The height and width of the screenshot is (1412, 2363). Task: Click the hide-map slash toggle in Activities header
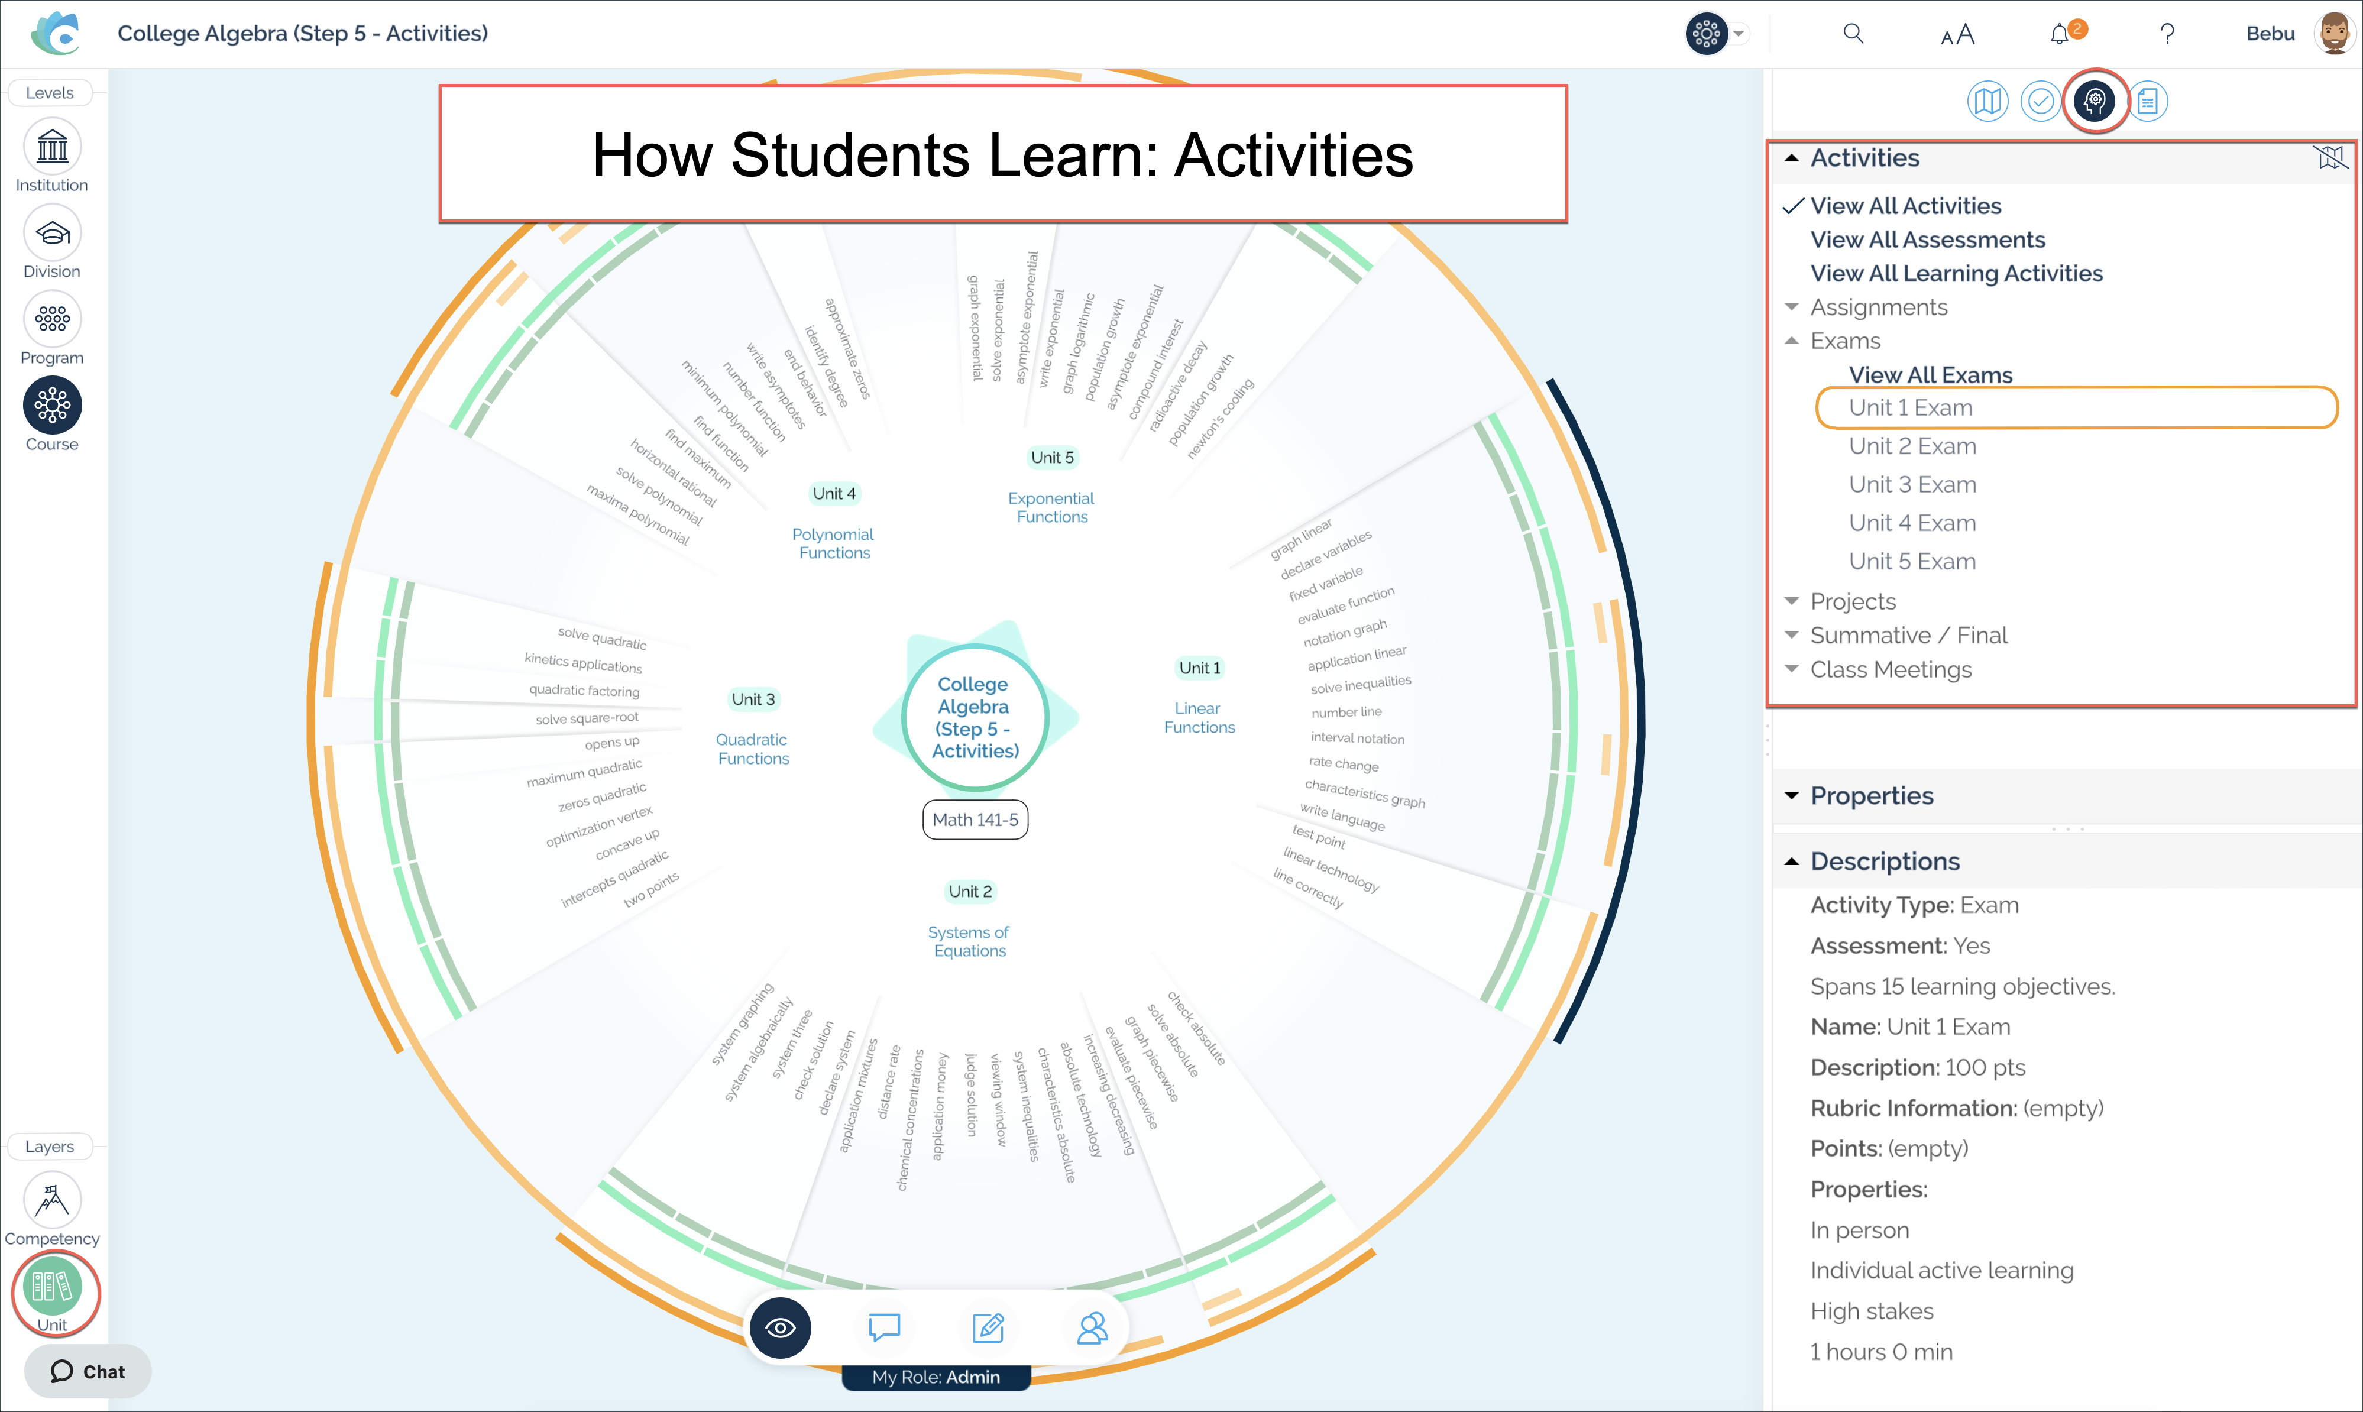click(x=2330, y=156)
